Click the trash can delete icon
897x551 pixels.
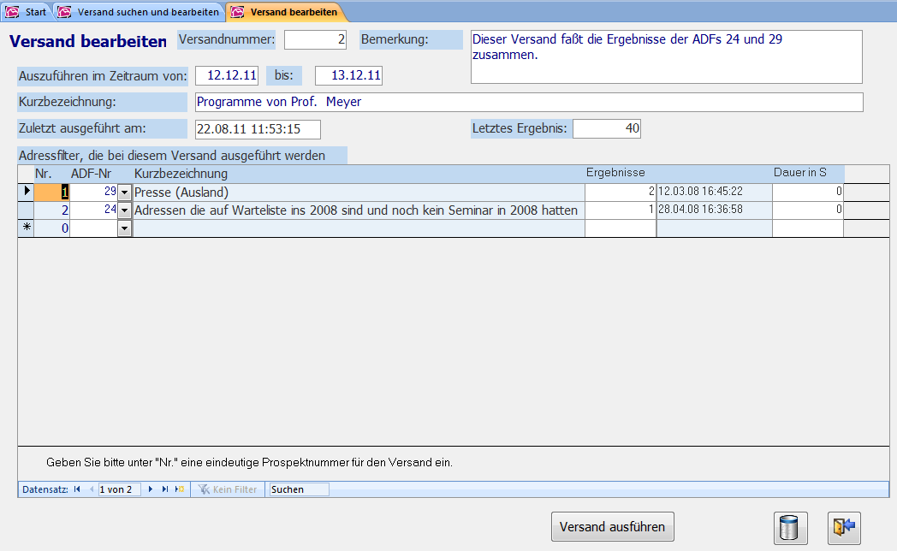point(790,527)
